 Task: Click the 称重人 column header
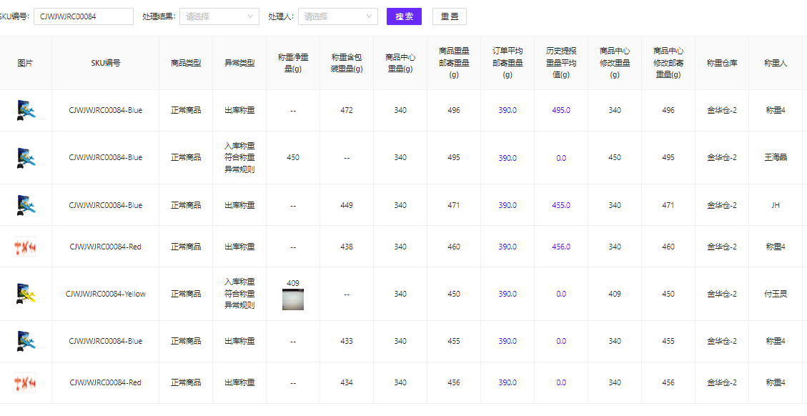(x=776, y=63)
